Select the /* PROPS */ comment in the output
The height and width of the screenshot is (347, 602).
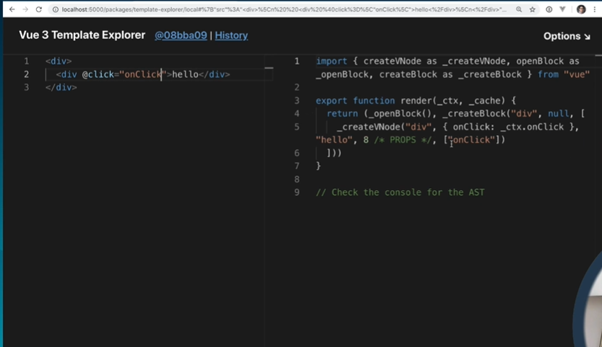tap(403, 139)
